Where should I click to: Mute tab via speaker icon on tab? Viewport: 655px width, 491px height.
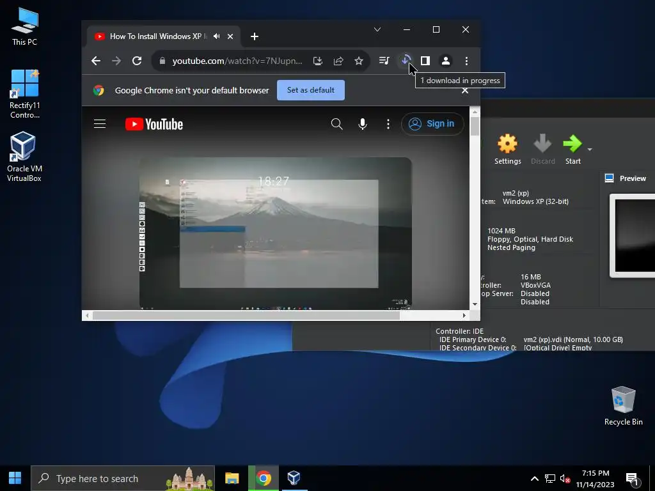pyautogui.click(x=216, y=36)
